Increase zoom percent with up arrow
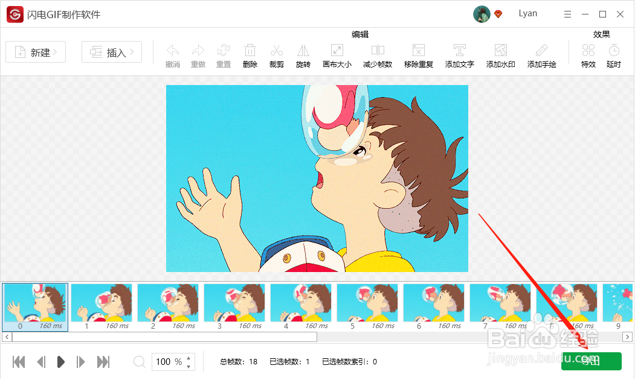635x380 pixels. pyautogui.click(x=189, y=358)
